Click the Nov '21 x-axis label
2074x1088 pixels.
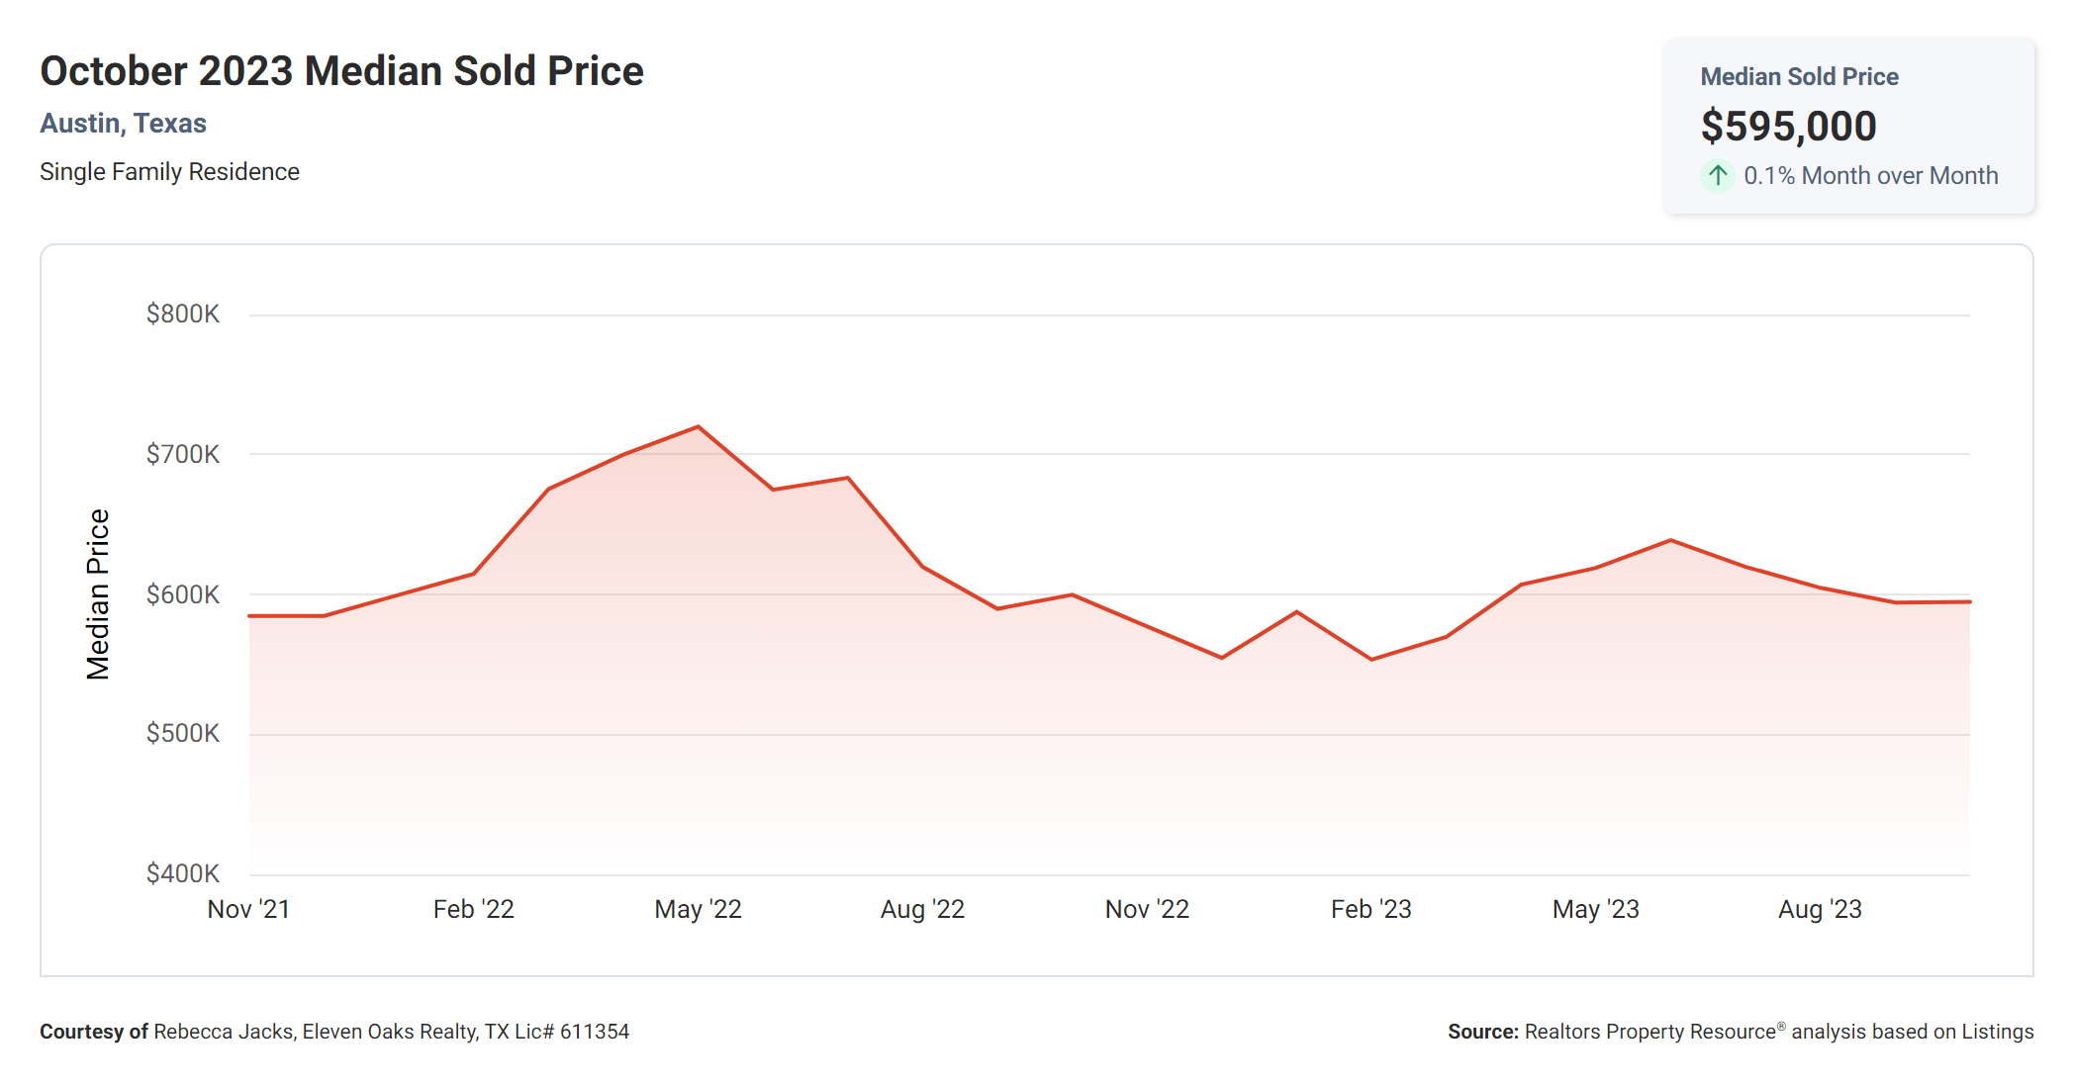click(x=248, y=910)
